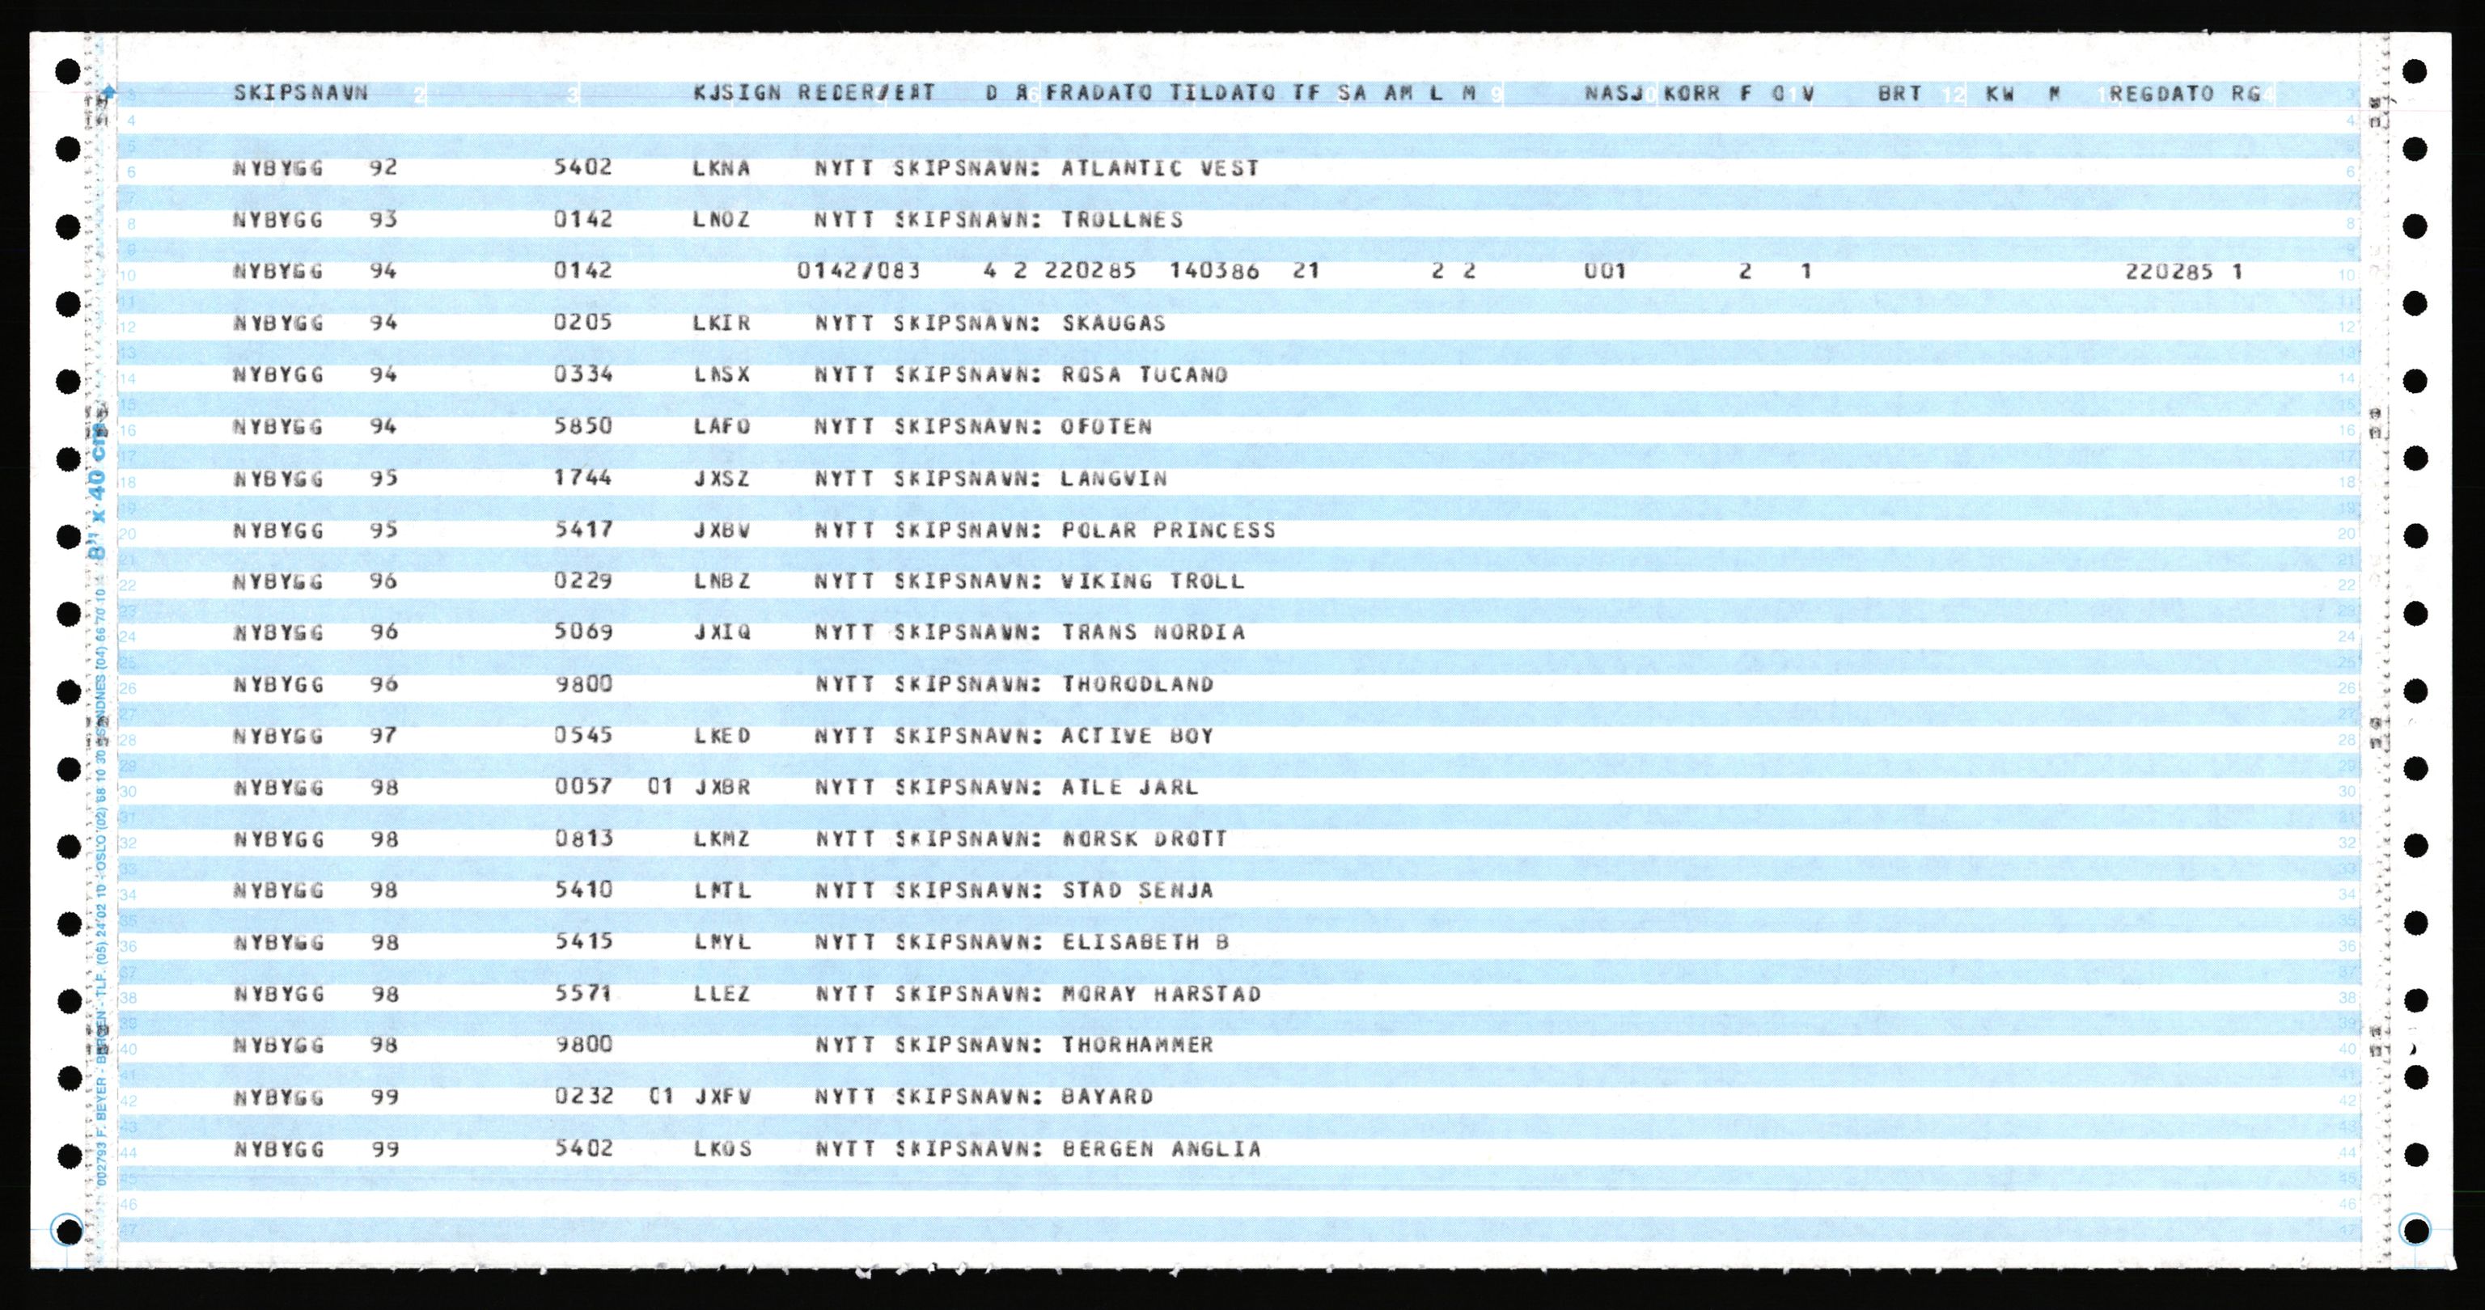Click code 0813 in NORSK DROTT row
Viewport: 2485px width, 1310px height.
(x=583, y=839)
